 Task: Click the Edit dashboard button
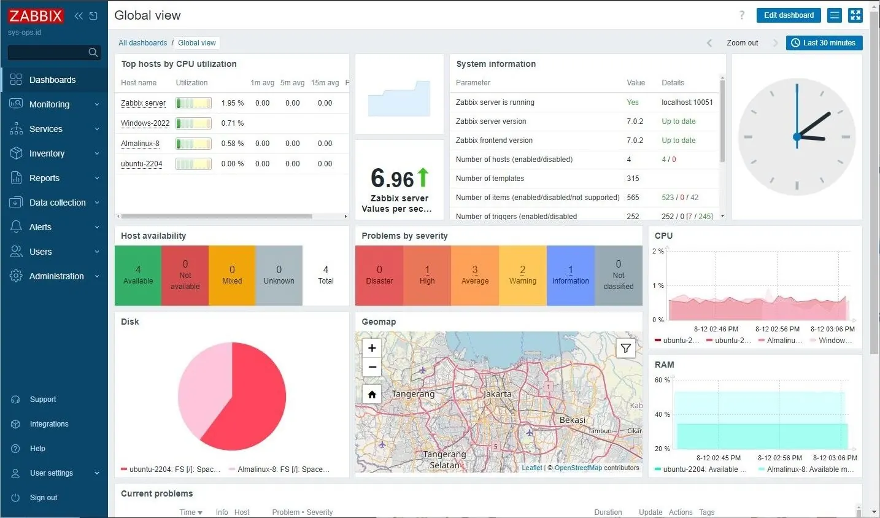click(x=789, y=15)
